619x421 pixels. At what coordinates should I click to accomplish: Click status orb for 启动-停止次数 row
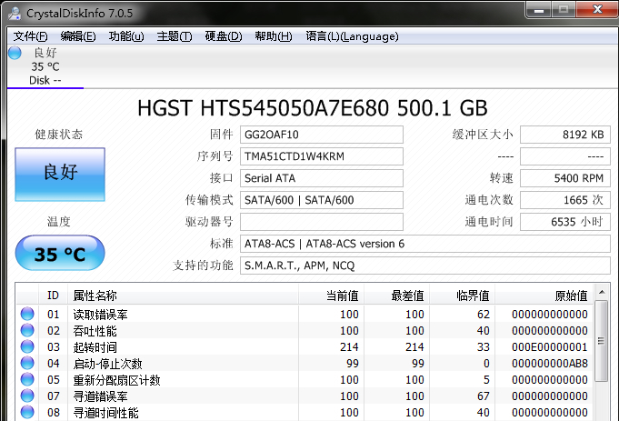pyautogui.click(x=27, y=364)
